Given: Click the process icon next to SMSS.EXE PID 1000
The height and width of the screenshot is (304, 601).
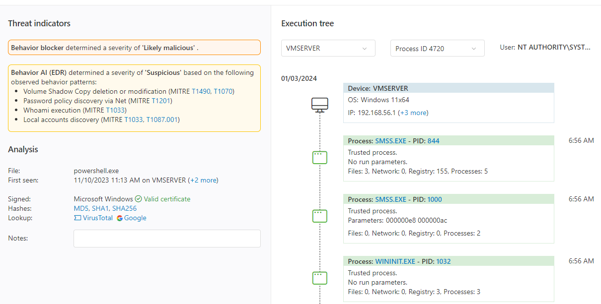Looking at the screenshot, I should point(319,216).
